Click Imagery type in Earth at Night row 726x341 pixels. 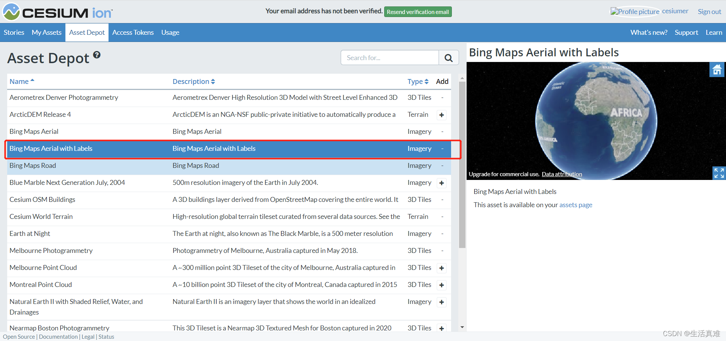coord(419,234)
